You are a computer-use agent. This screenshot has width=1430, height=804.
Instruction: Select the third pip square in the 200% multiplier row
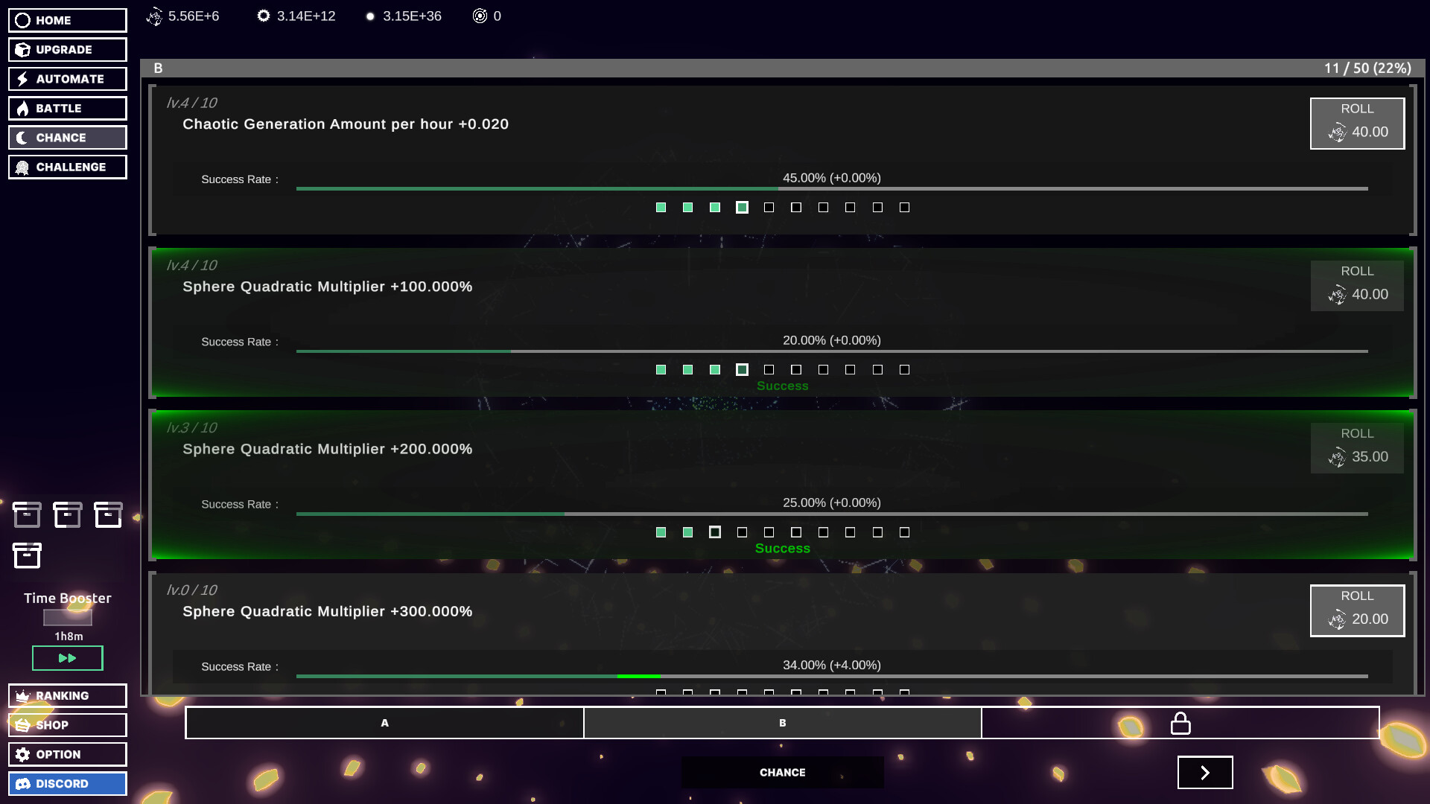[715, 532]
